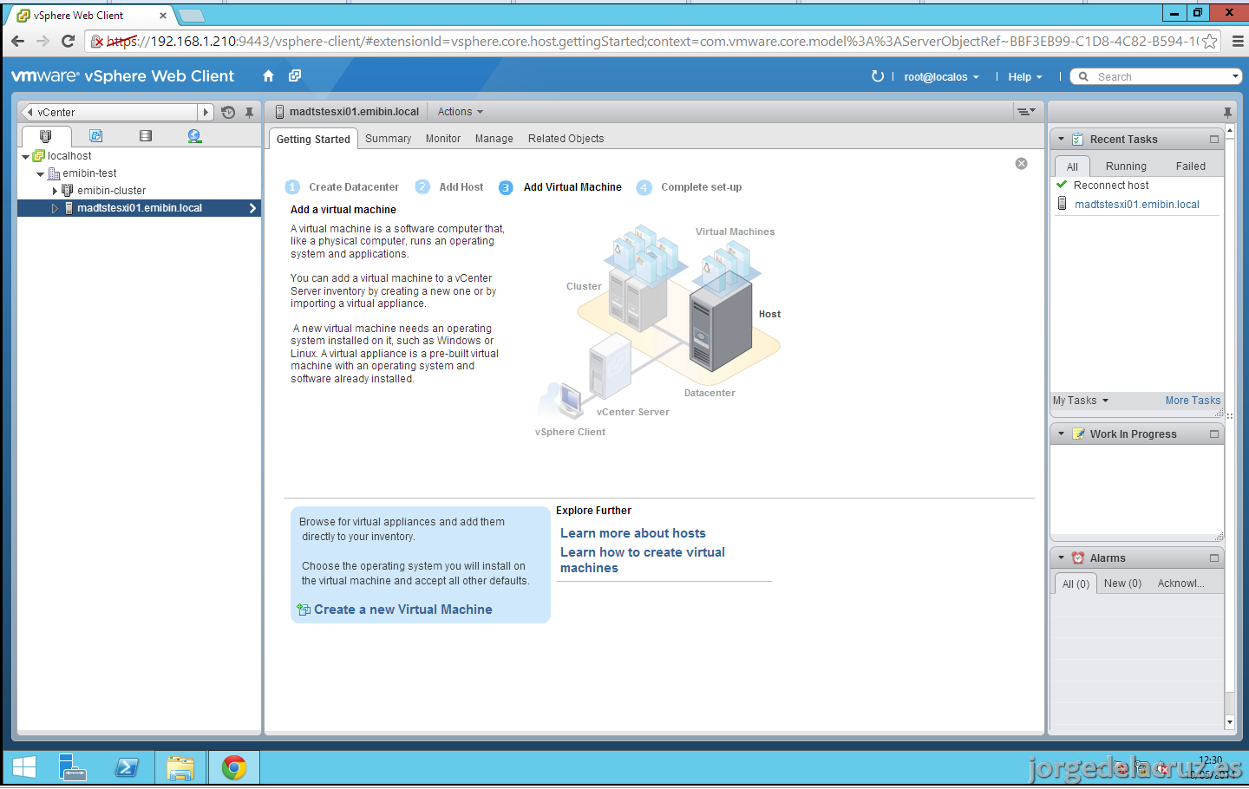
Task: Click the host icon next to the madtstesxi01 title
Action: (x=280, y=112)
